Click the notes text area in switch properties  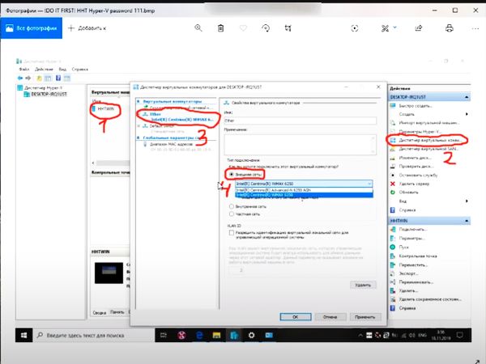point(300,144)
